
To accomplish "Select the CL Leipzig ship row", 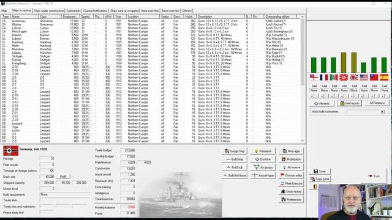I will click(150, 53).
